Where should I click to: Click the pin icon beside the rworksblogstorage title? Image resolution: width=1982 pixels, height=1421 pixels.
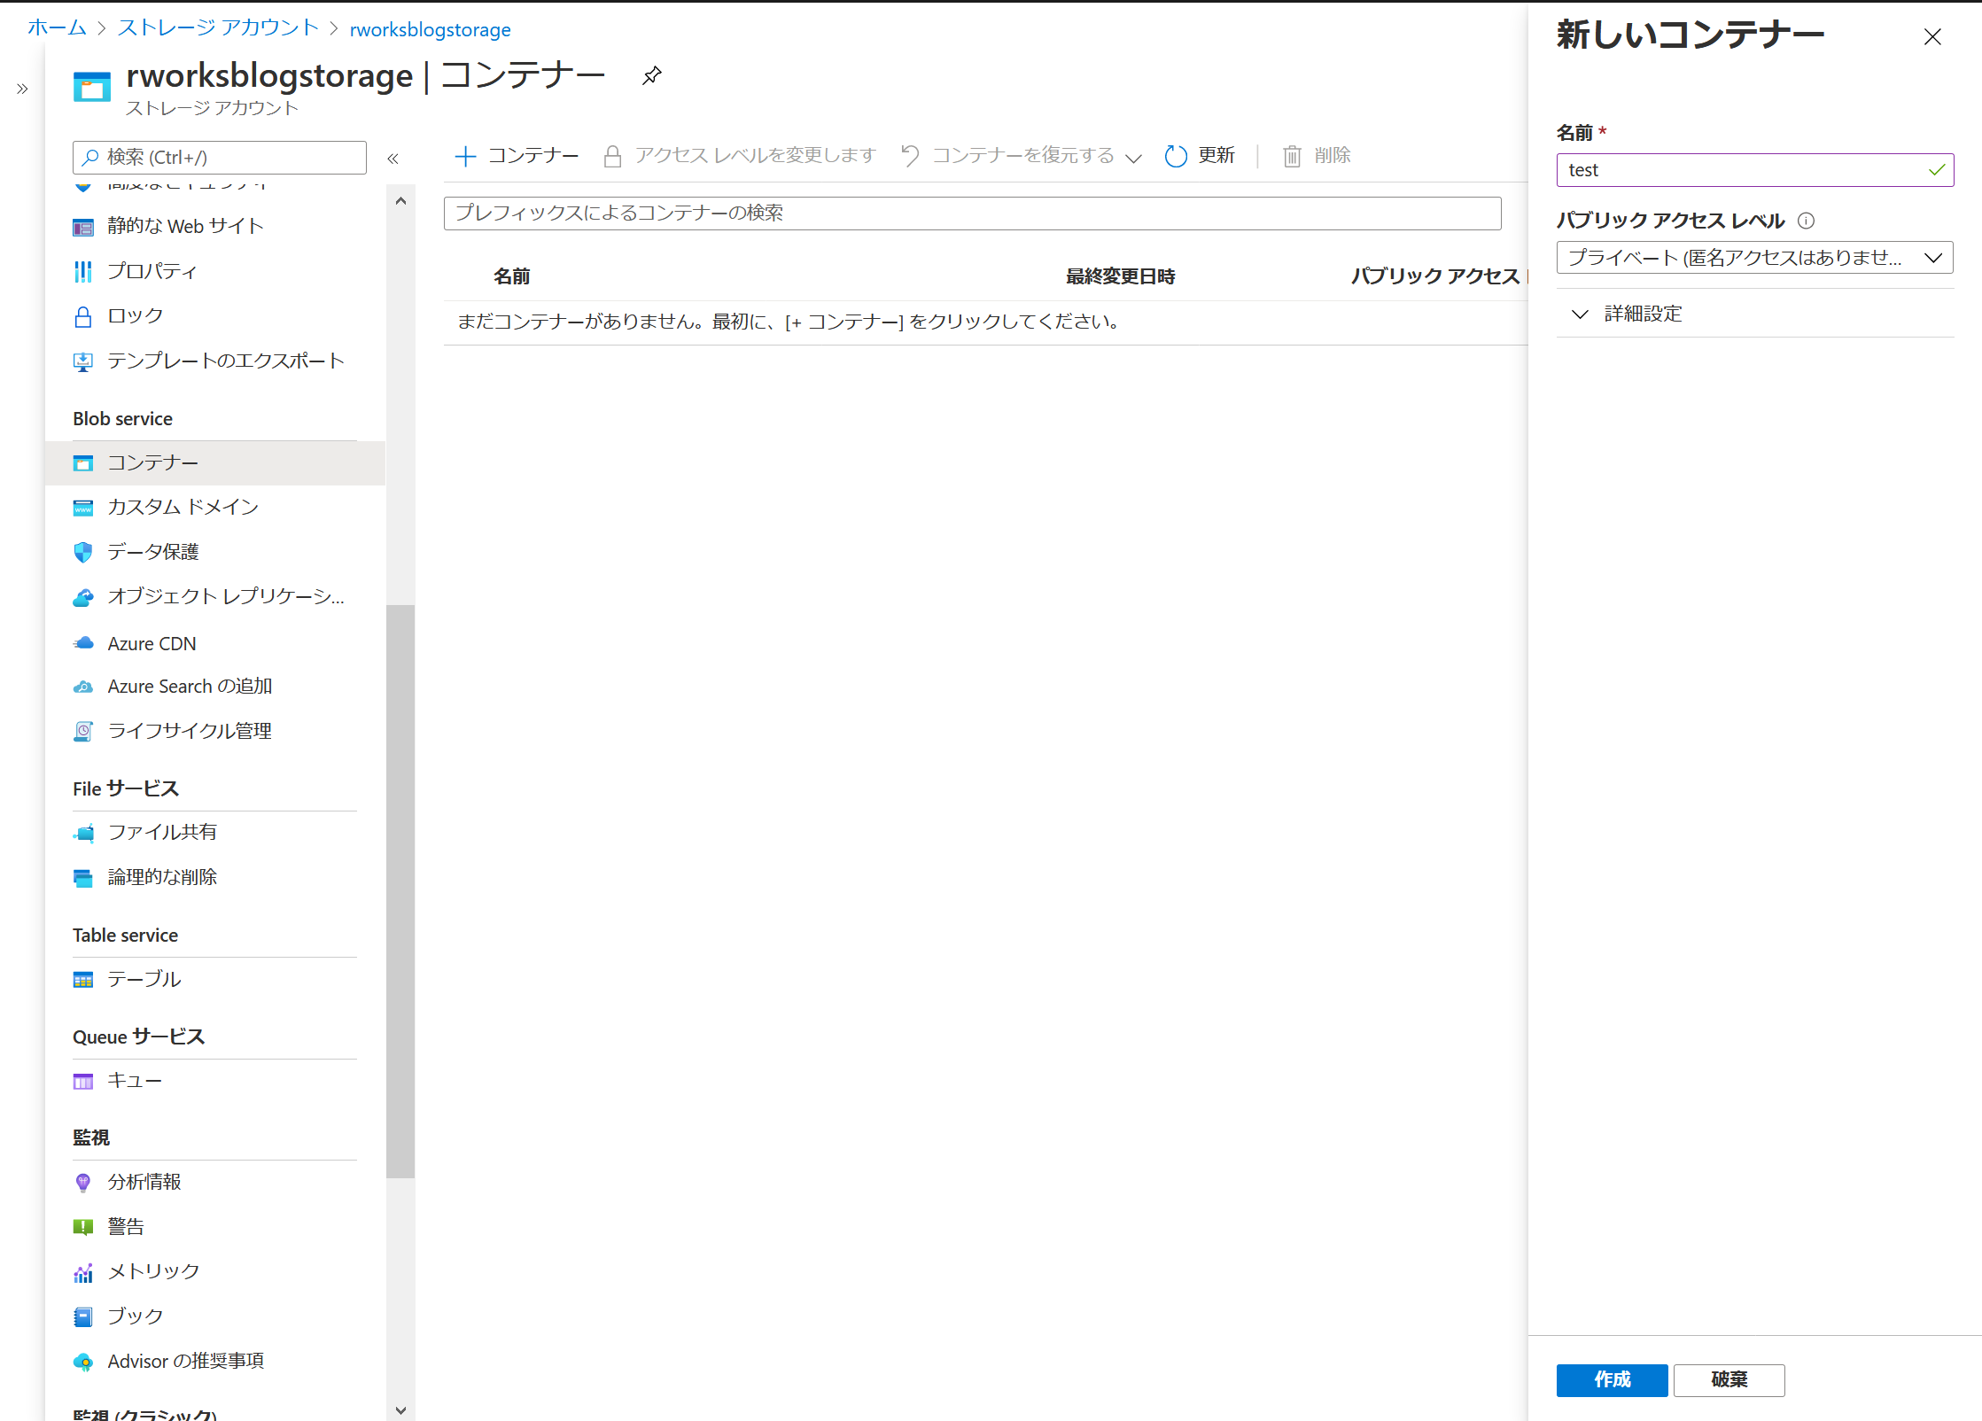point(652,75)
